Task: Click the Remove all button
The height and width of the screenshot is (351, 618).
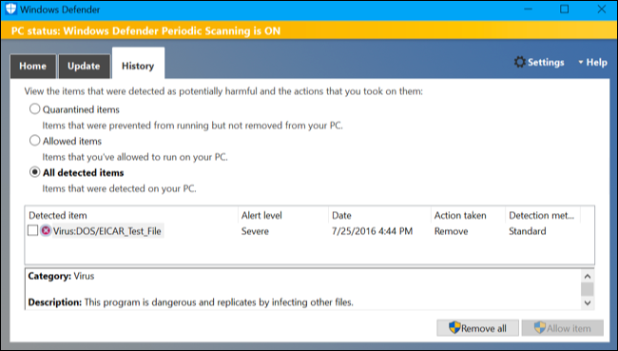Action: click(477, 328)
